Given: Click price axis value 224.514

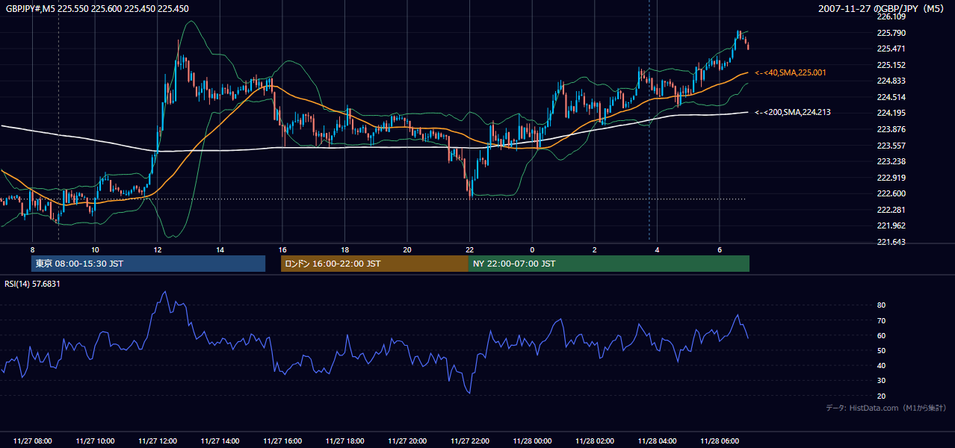Looking at the screenshot, I should pyautogui.click(x=891, y=97).
